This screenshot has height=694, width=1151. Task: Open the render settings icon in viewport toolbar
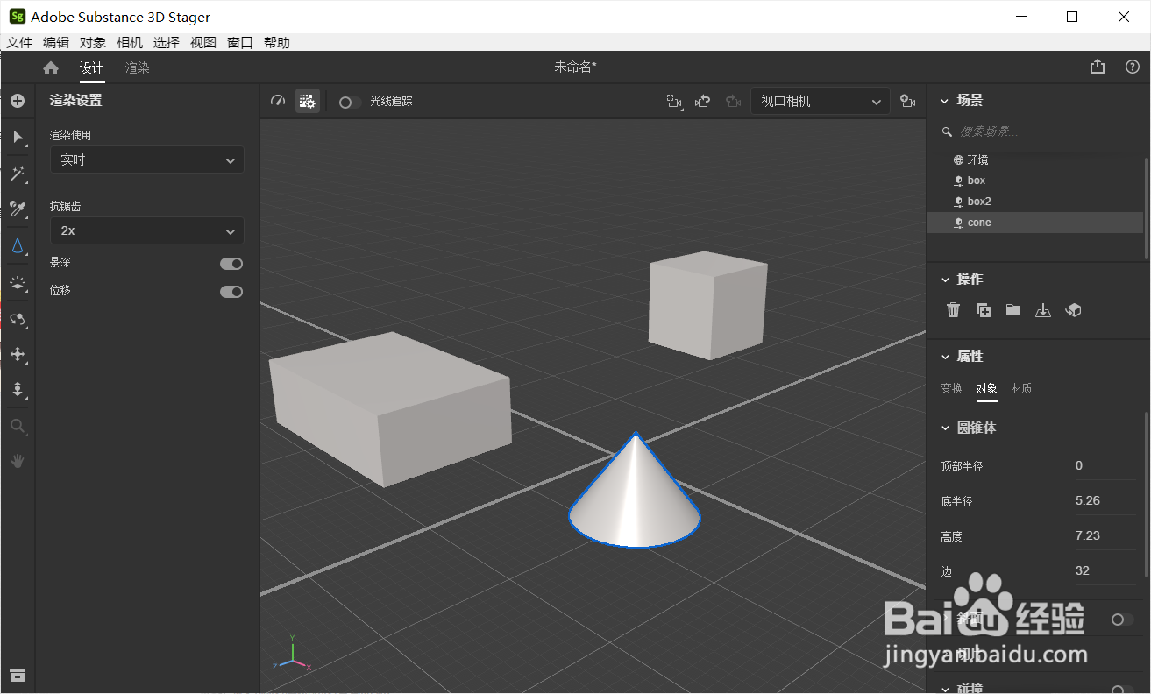click(x=307, y=101)
